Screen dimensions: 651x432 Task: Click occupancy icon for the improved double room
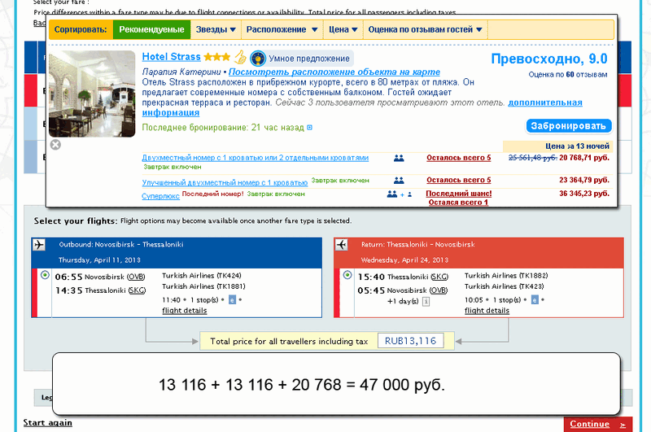[x=399, y=180]
